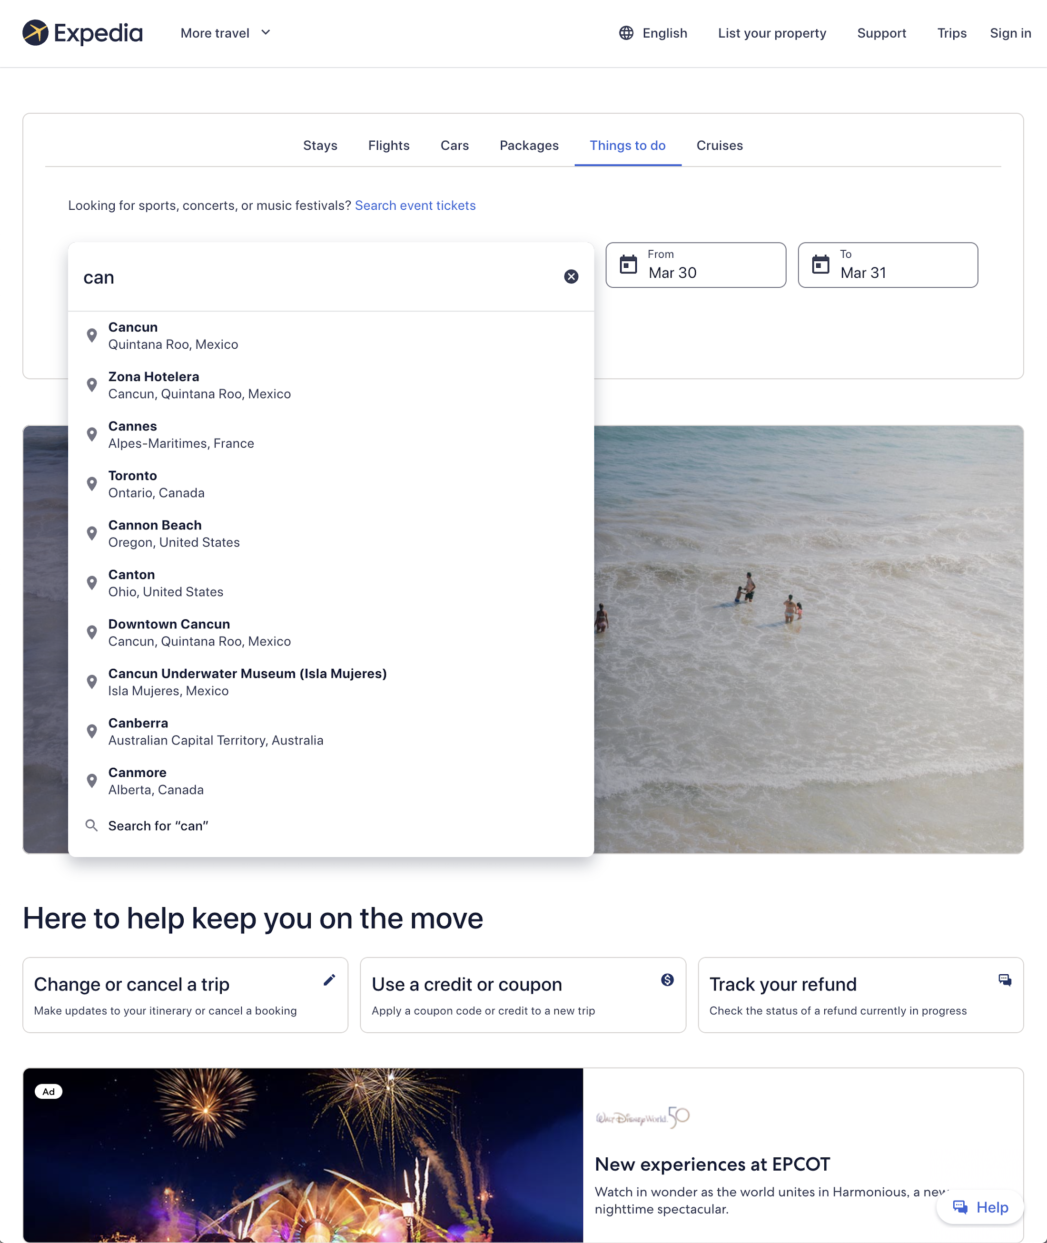Click the dollar icon on Use a credit or coupon
Viewport: 1047px width, 1243px height.
667,981
